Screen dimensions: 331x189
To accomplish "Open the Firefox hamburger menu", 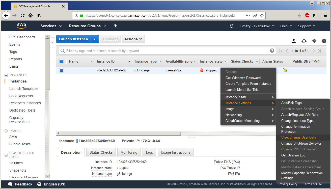I will [x=325, y=15].
